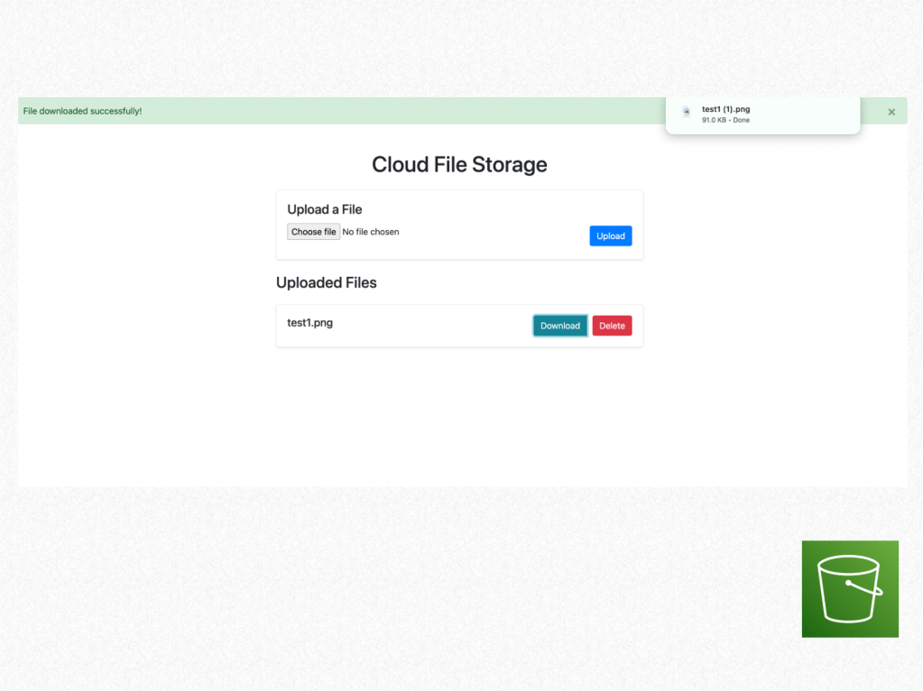This screenshot has width=923, height=691.
Task: Dismiss the success message with the X
Action: point(891,111)
